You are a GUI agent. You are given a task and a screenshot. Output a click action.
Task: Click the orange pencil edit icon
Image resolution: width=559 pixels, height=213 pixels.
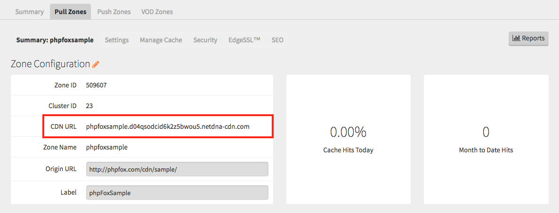tap(96, 64)
